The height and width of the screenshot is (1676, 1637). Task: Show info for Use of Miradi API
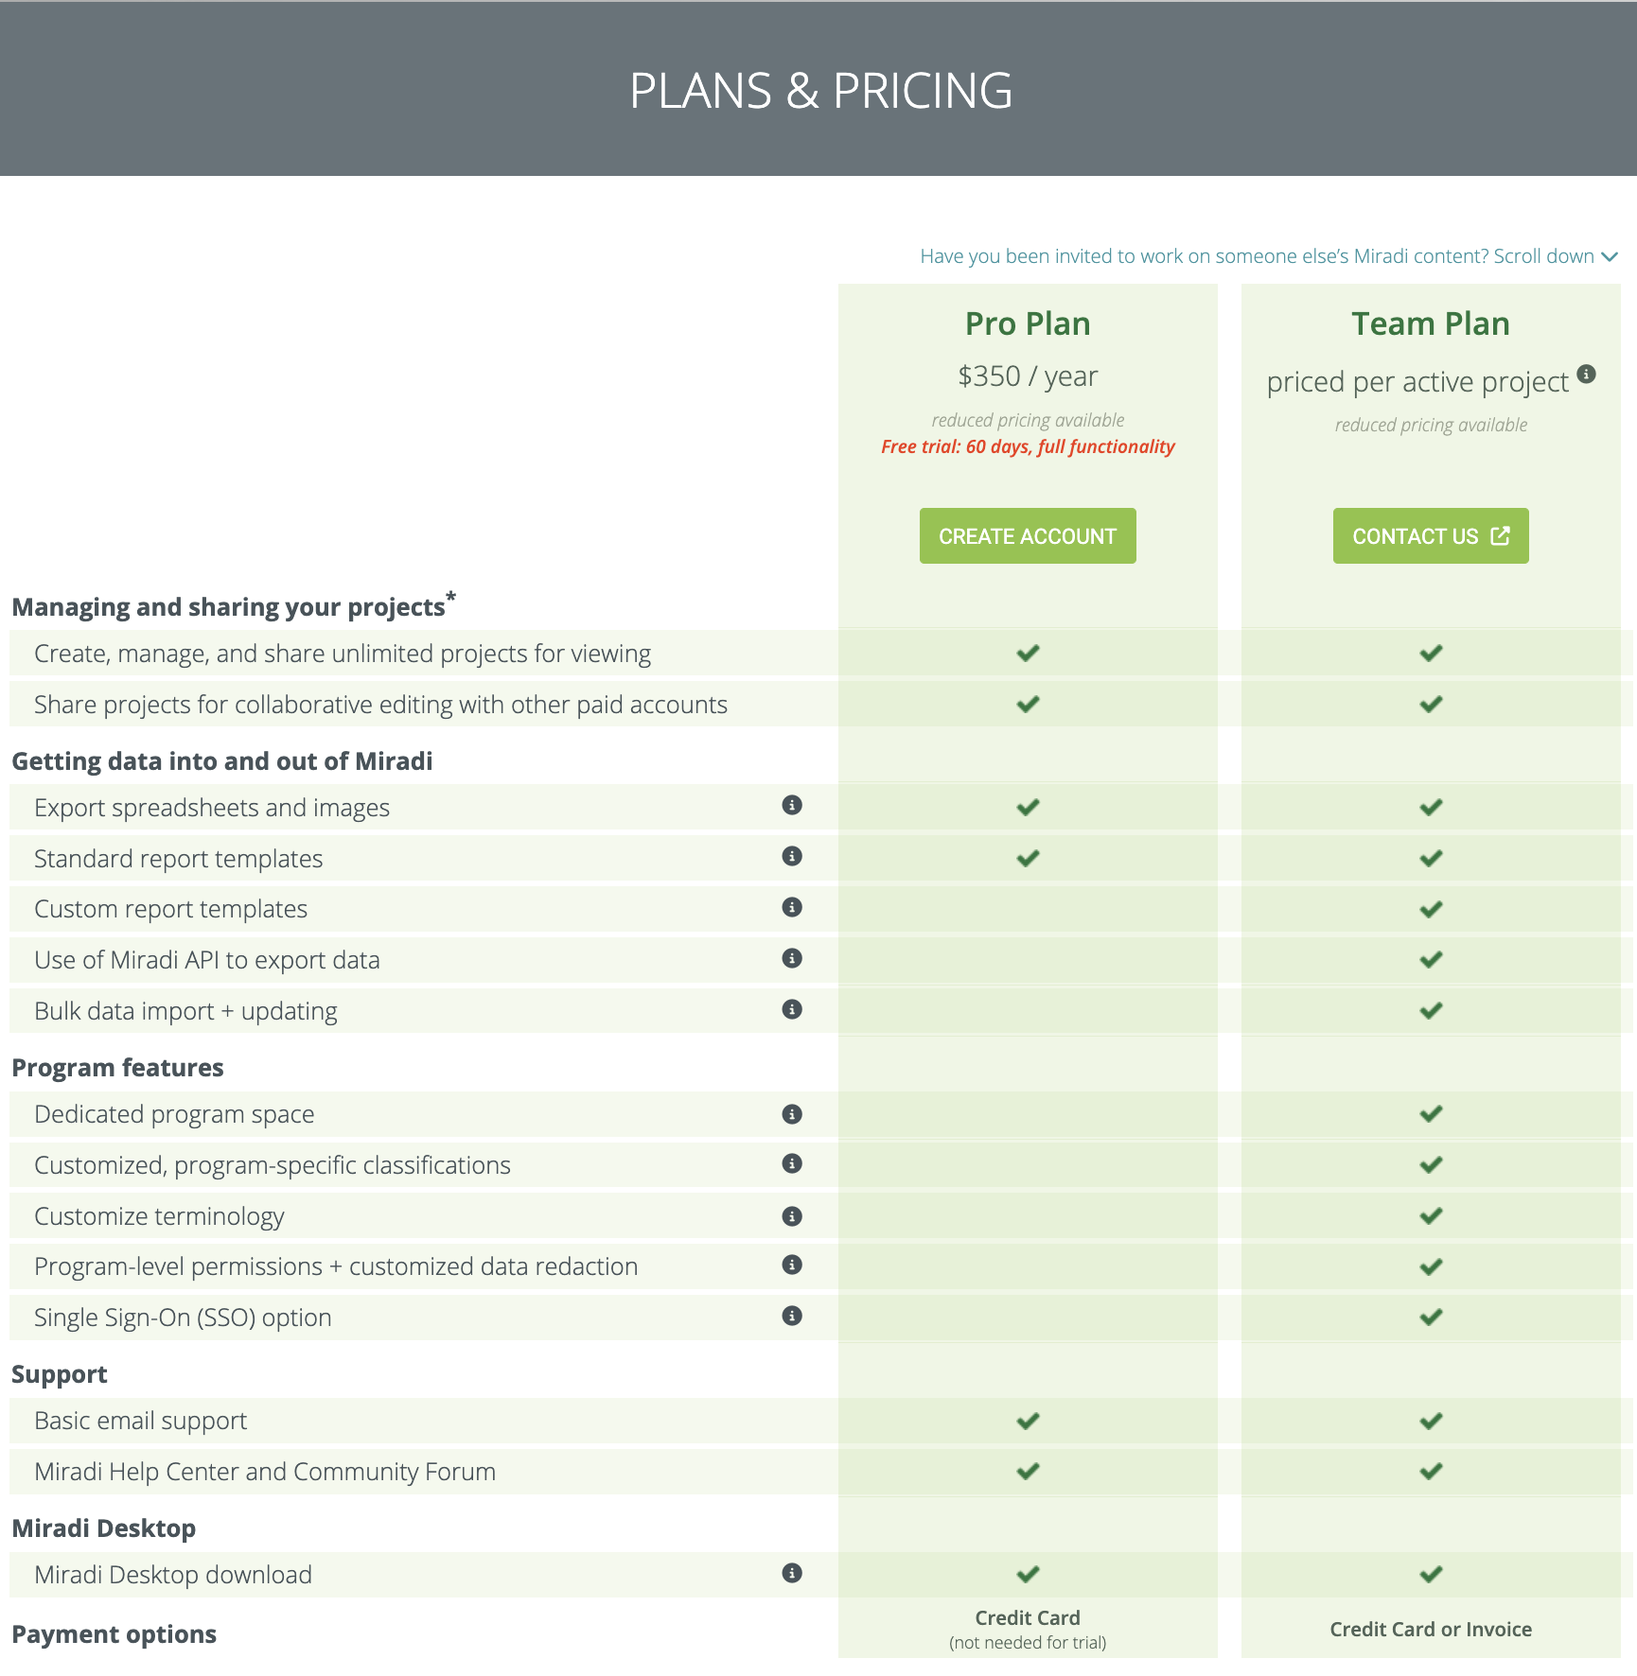pyautogui.click(x=792, y=958)
